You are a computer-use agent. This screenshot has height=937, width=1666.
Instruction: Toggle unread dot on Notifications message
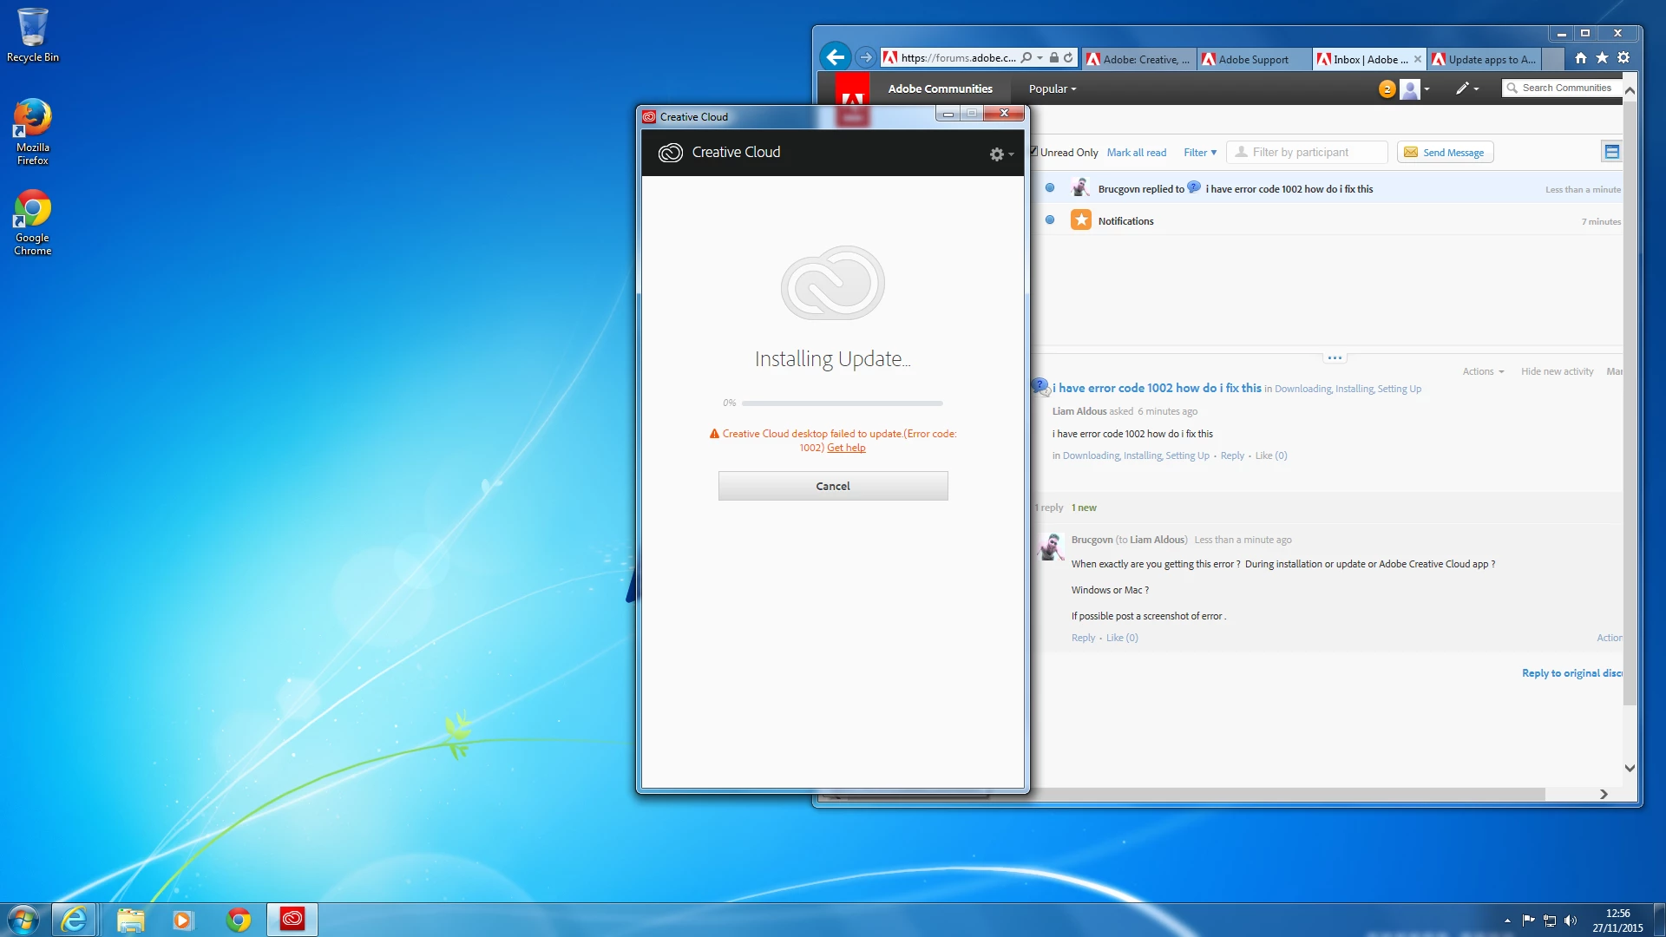click(1050, 220)
